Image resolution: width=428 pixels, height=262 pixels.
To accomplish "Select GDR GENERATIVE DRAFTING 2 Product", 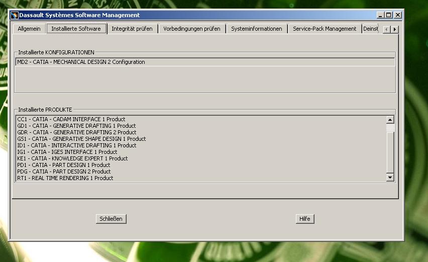I will click(x=201, y=132).
